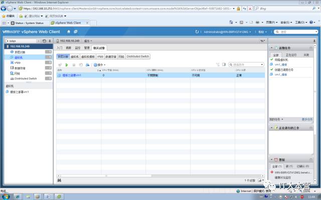Select Failed tasks tab in Recent Tasks
Viewport: 321px width, 200px height.
(x=306, y=55)
